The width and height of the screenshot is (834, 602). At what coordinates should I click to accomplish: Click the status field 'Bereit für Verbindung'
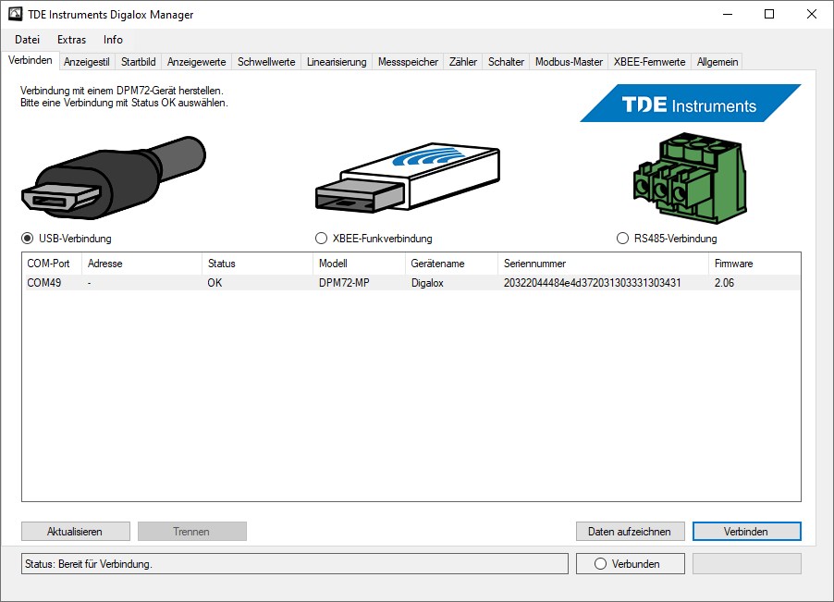(x=295, y=564)
